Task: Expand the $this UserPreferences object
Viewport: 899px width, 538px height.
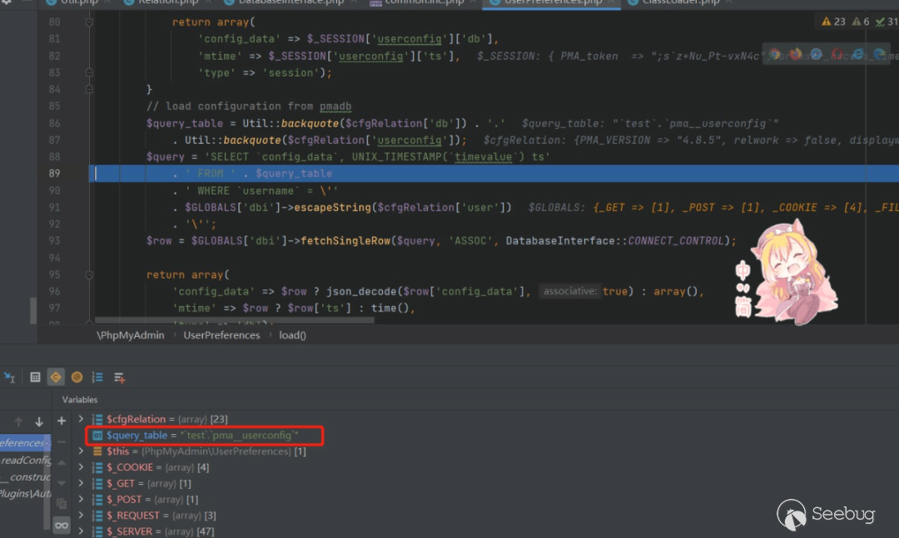Action: [x=81, y=452]
